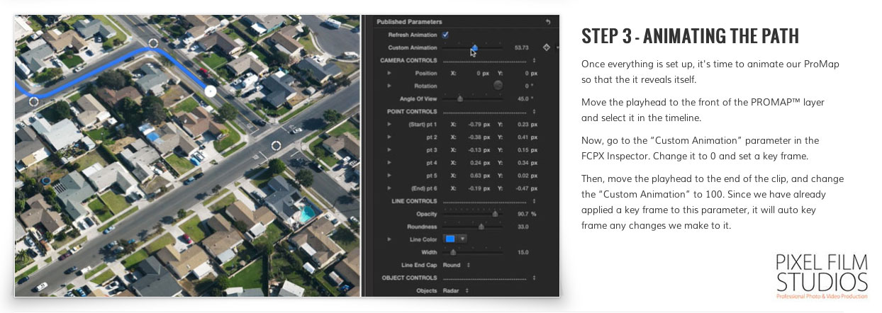
Task: Click the Custom Animation slider handle
Action: pos(474,47)
